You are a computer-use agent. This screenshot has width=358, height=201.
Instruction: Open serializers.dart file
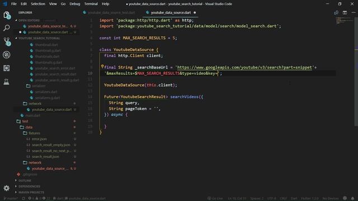pyautogui.click(x=46, y=92)
